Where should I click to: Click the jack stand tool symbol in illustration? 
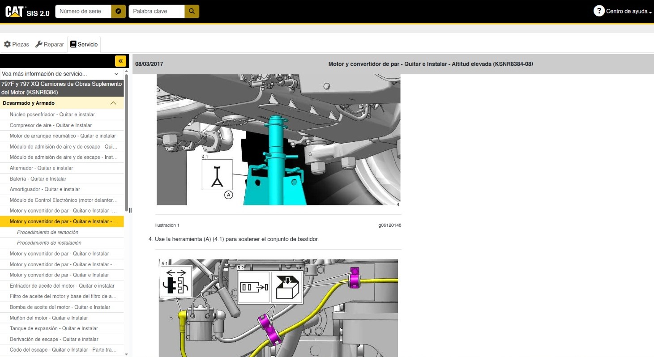217,174
